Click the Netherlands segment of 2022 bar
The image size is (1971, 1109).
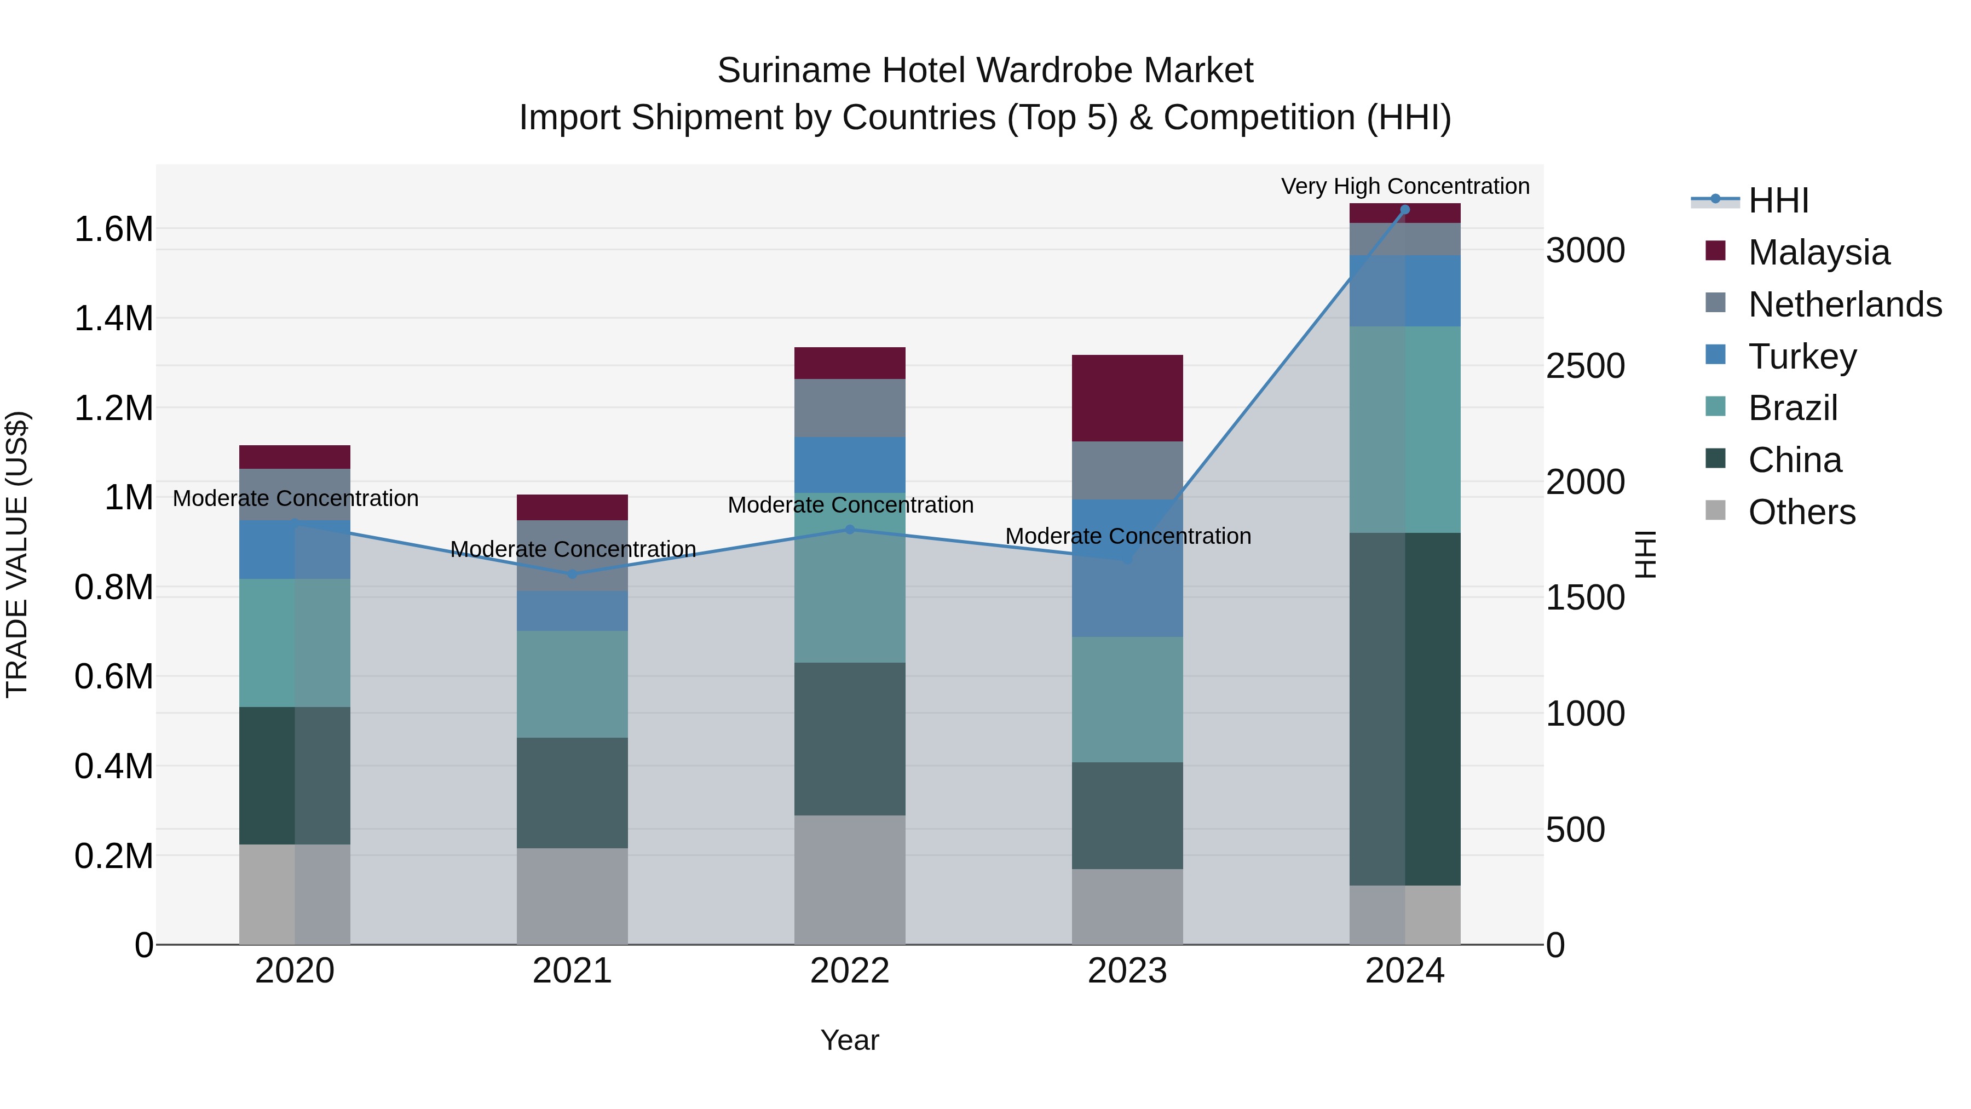coord(849,409)
